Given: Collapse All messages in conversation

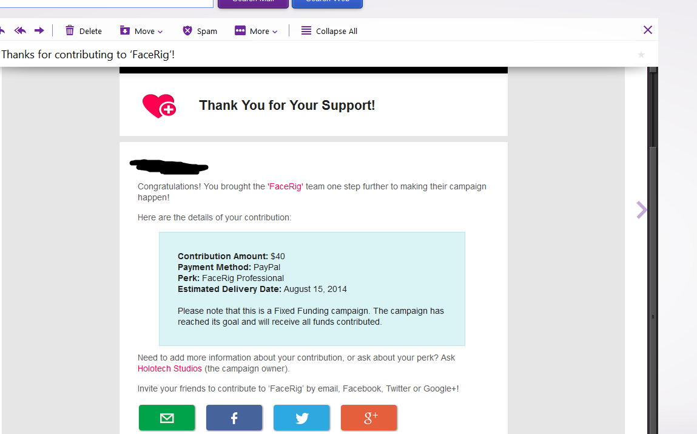Looking at the screenshot, I should click(329, 31).
